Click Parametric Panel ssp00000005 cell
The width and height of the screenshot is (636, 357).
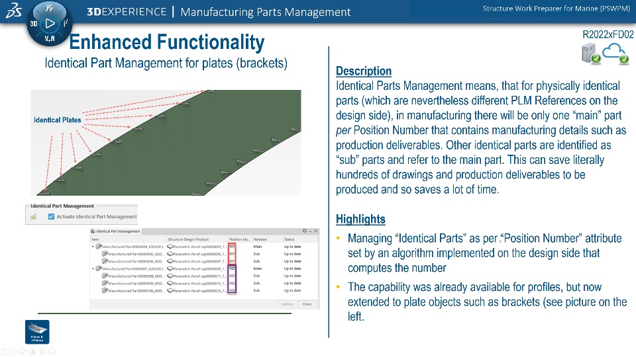[197, 254]
